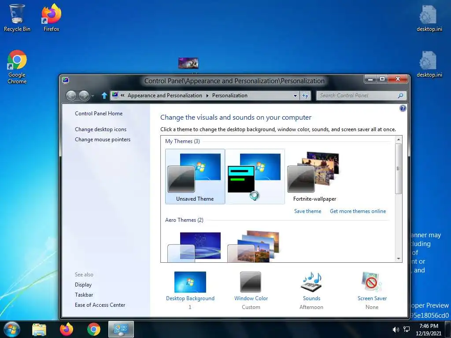The width and height of the screenshot is (451, 338).
Task: Click the themes list scrollbar thumb
Action: [398, 169]
